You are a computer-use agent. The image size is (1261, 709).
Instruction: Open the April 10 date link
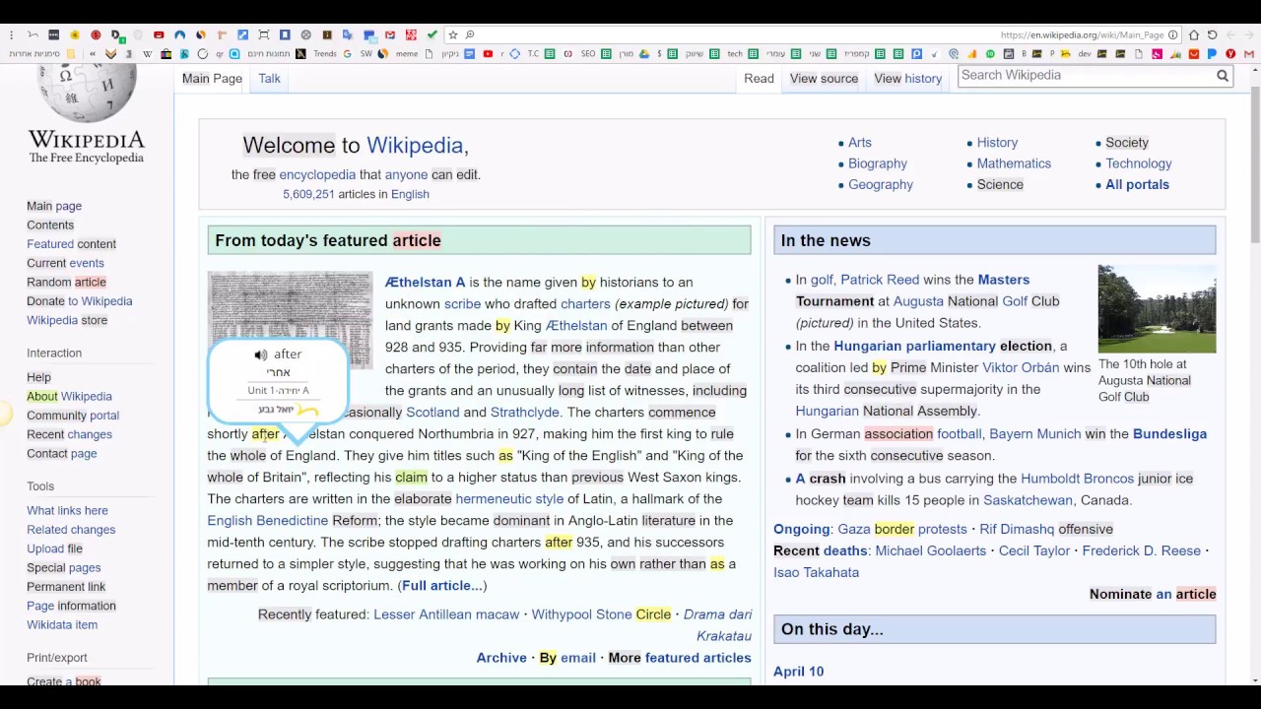[798, 672]
